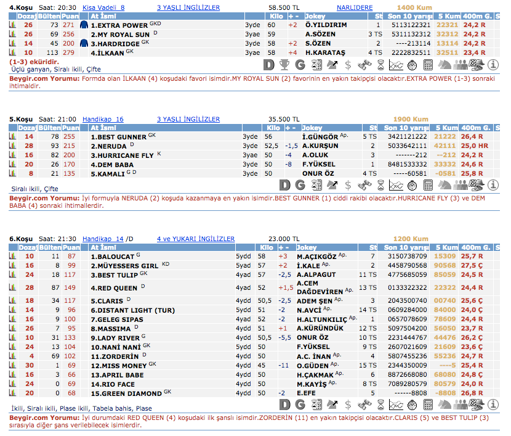Viewport: 511px width, 436px height.
Task: Click the binoculars icon below race 4
Action: click(x=364, y=64)
